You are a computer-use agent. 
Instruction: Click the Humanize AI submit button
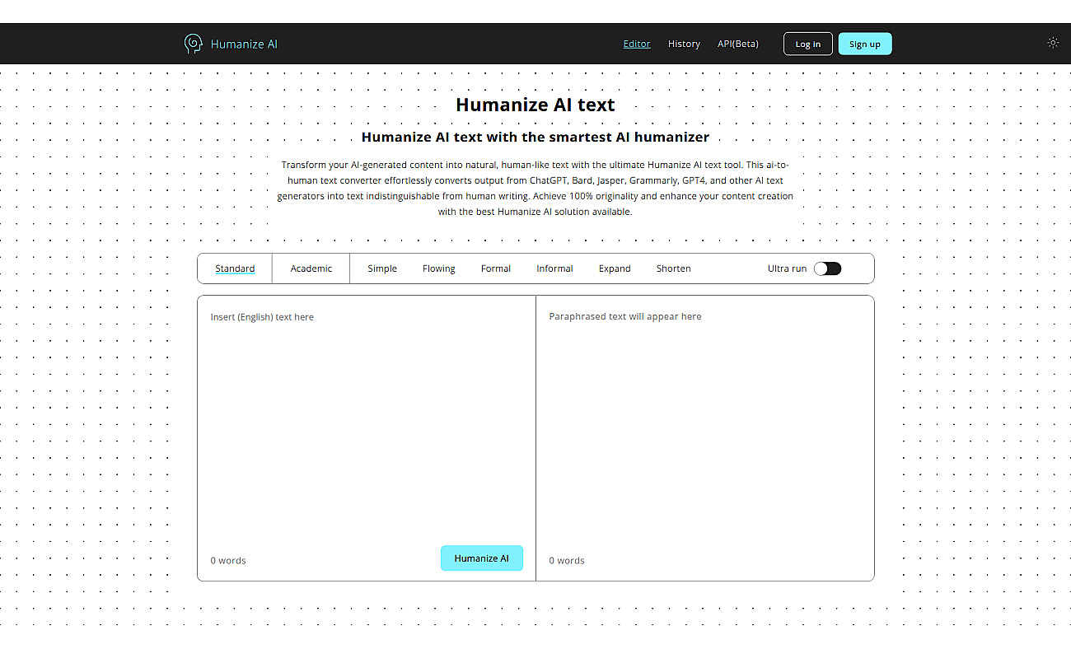pos(482,558)
